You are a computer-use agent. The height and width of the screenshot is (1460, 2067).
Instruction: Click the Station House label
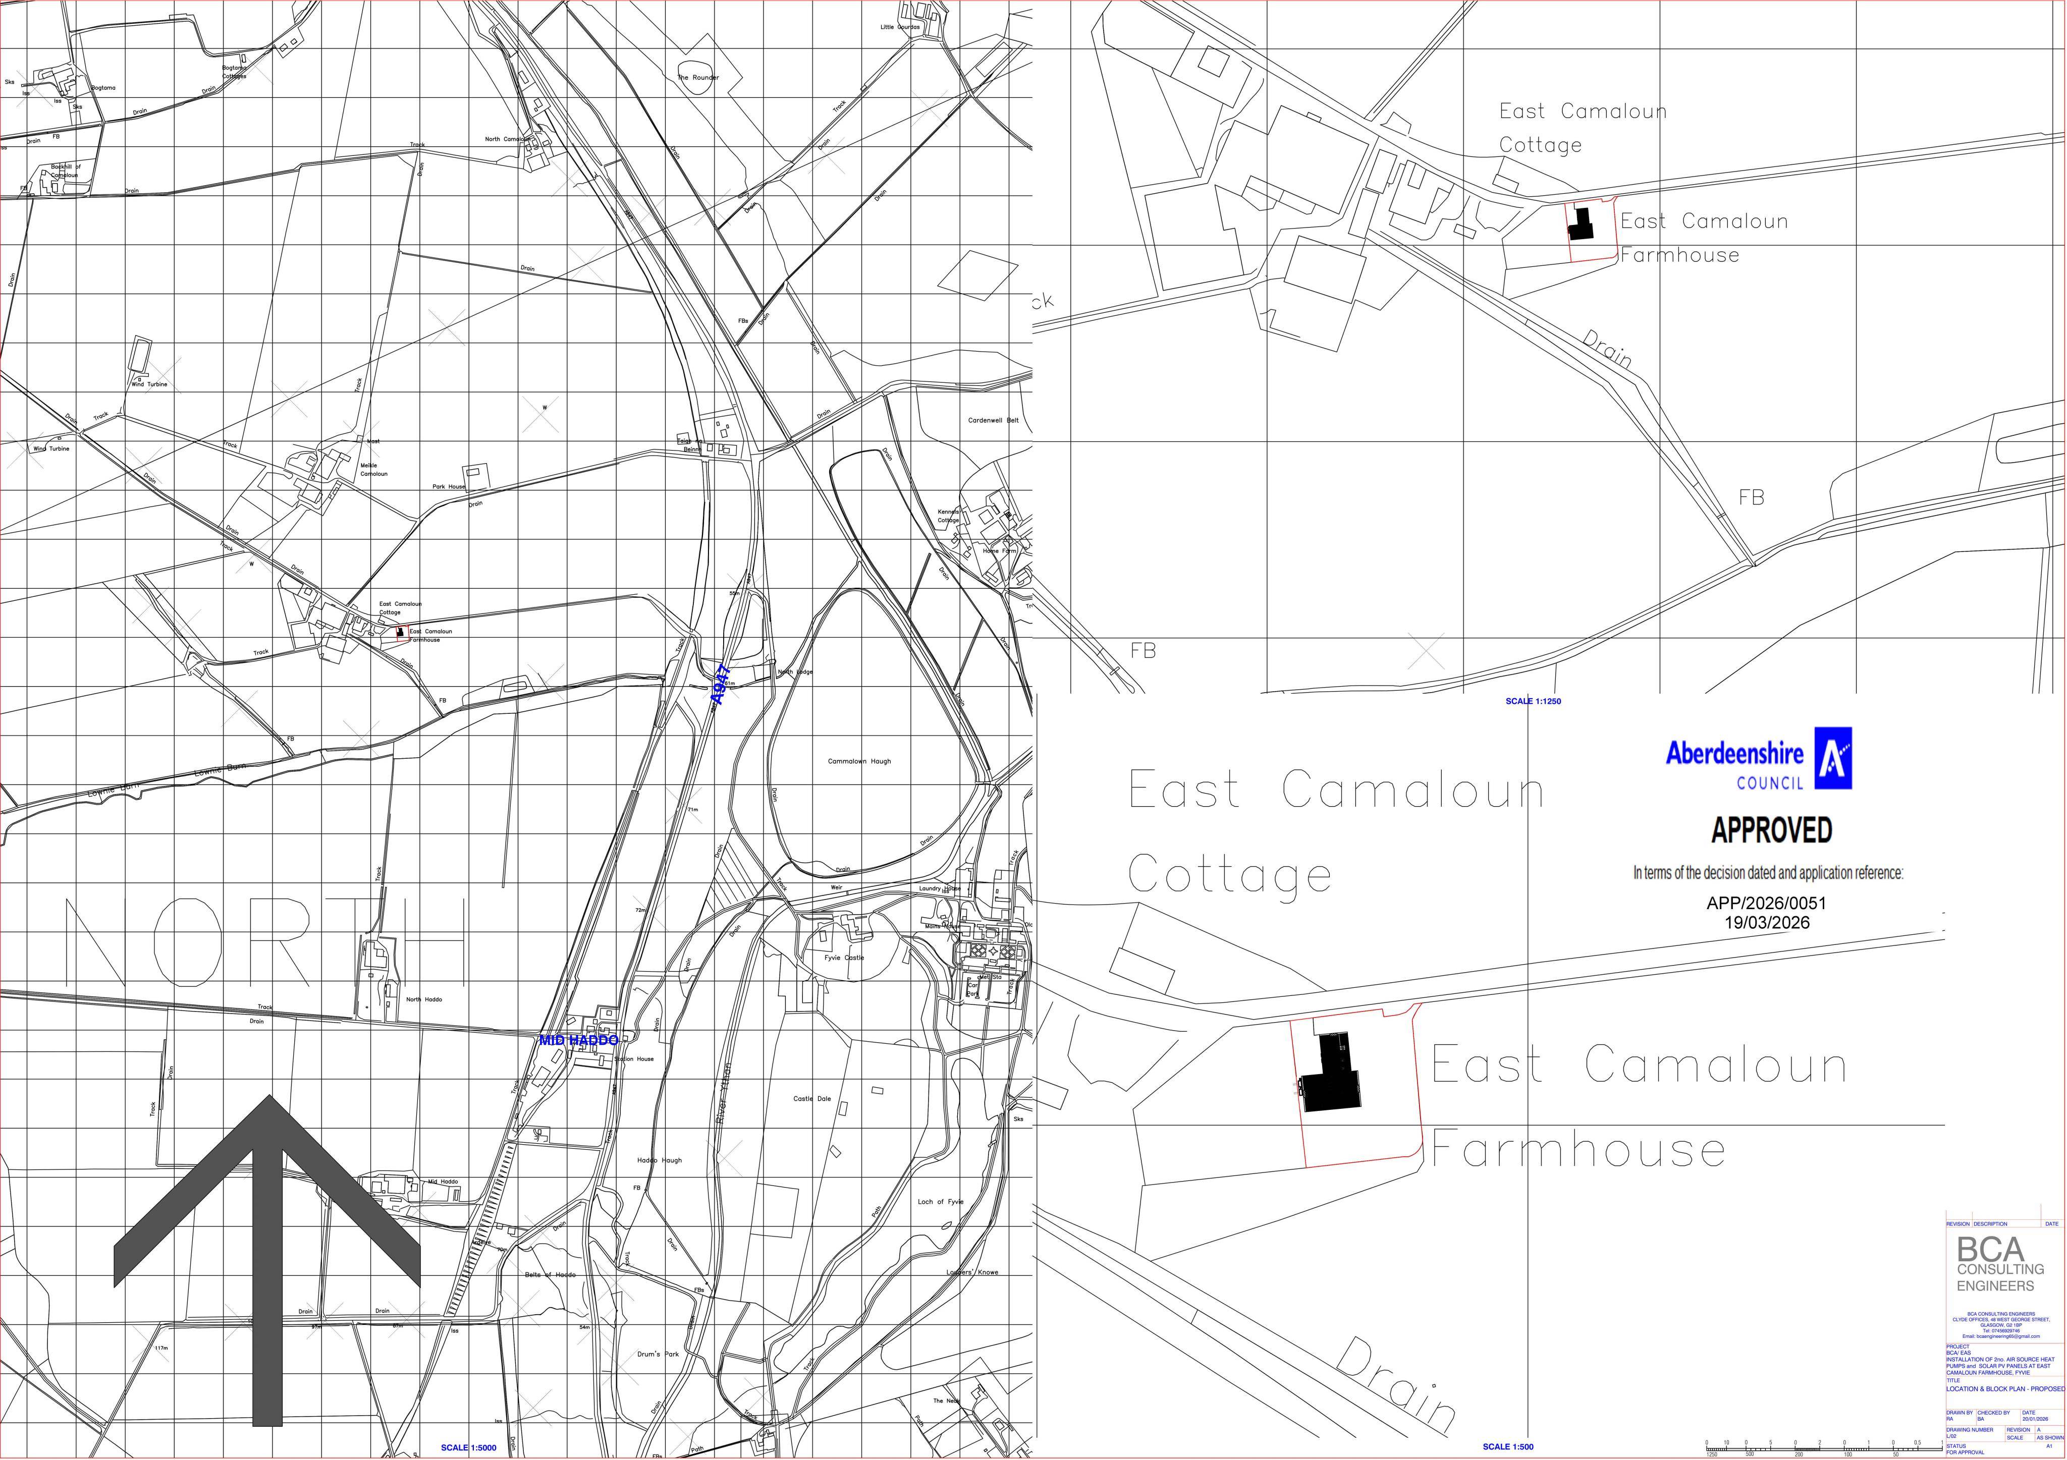point(635,1059)
